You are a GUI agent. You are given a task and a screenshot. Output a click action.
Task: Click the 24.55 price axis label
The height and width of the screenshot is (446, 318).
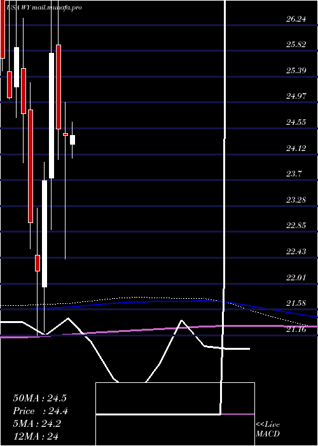tap(296, 122)
